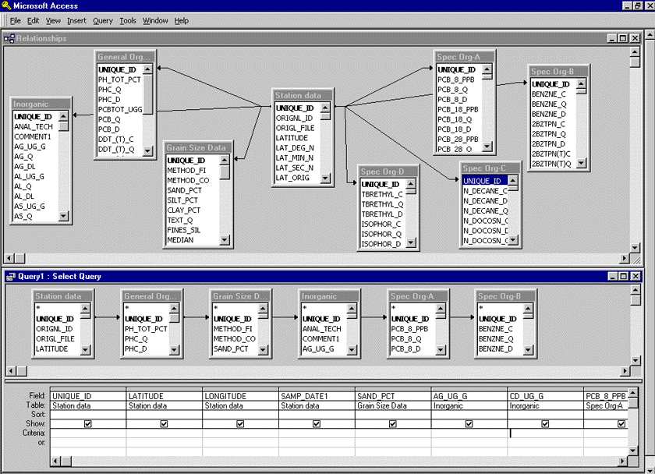Click the Microsoft Access key icon in the title bar
655x474 pixels.
[6, 5]
